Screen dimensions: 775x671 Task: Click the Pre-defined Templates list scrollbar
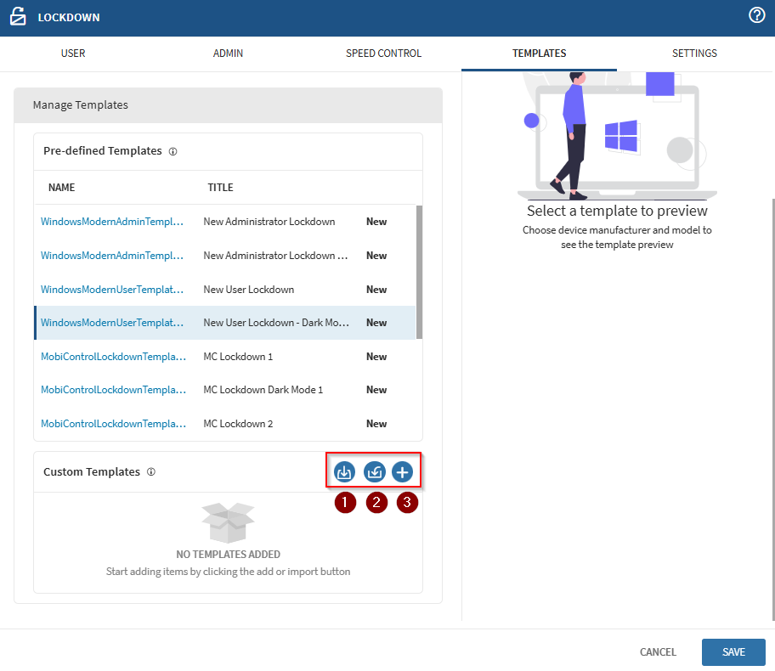click(x=418, y=272)
